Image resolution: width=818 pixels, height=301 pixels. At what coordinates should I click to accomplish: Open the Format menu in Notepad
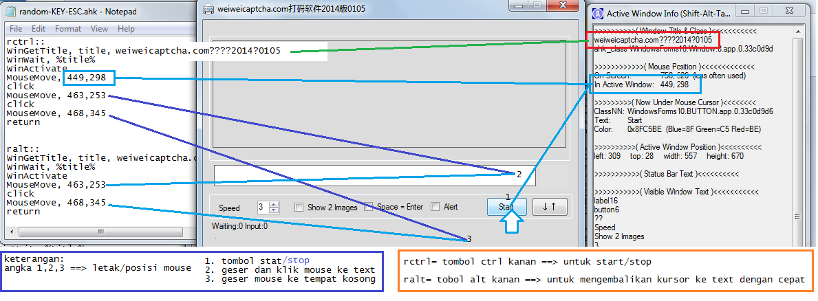[x=68, y=29]
